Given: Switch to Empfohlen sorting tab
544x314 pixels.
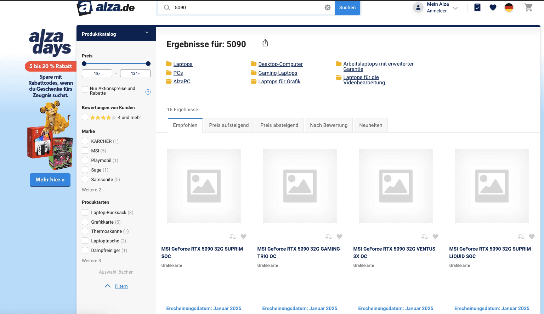Looking at the screenshot, I should [x=185, y=125].
